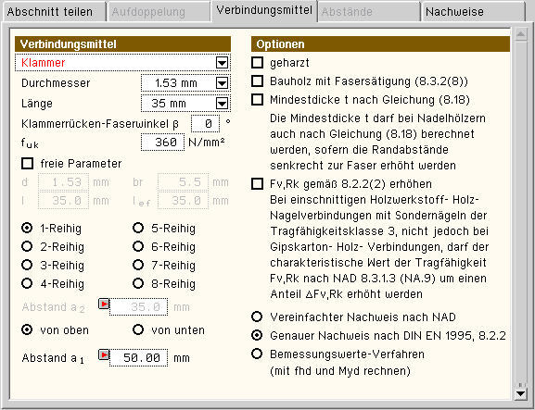Viewport: 535px width, 410px height.
Task: Click the lef 35.0 mm parameter field
Action: (183, 201)
